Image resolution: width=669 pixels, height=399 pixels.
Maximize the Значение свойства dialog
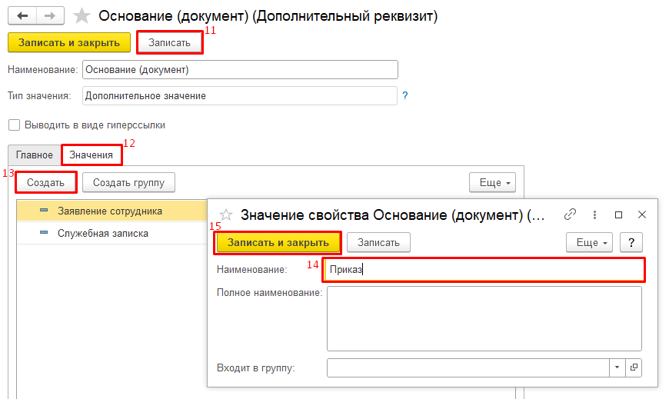pyautogui.click(x=618, y=214)
